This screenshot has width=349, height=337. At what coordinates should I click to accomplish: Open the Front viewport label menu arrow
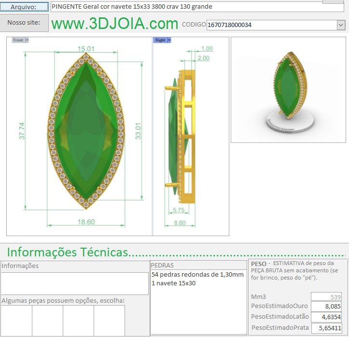pyautogui.click(x=27, y=40)
